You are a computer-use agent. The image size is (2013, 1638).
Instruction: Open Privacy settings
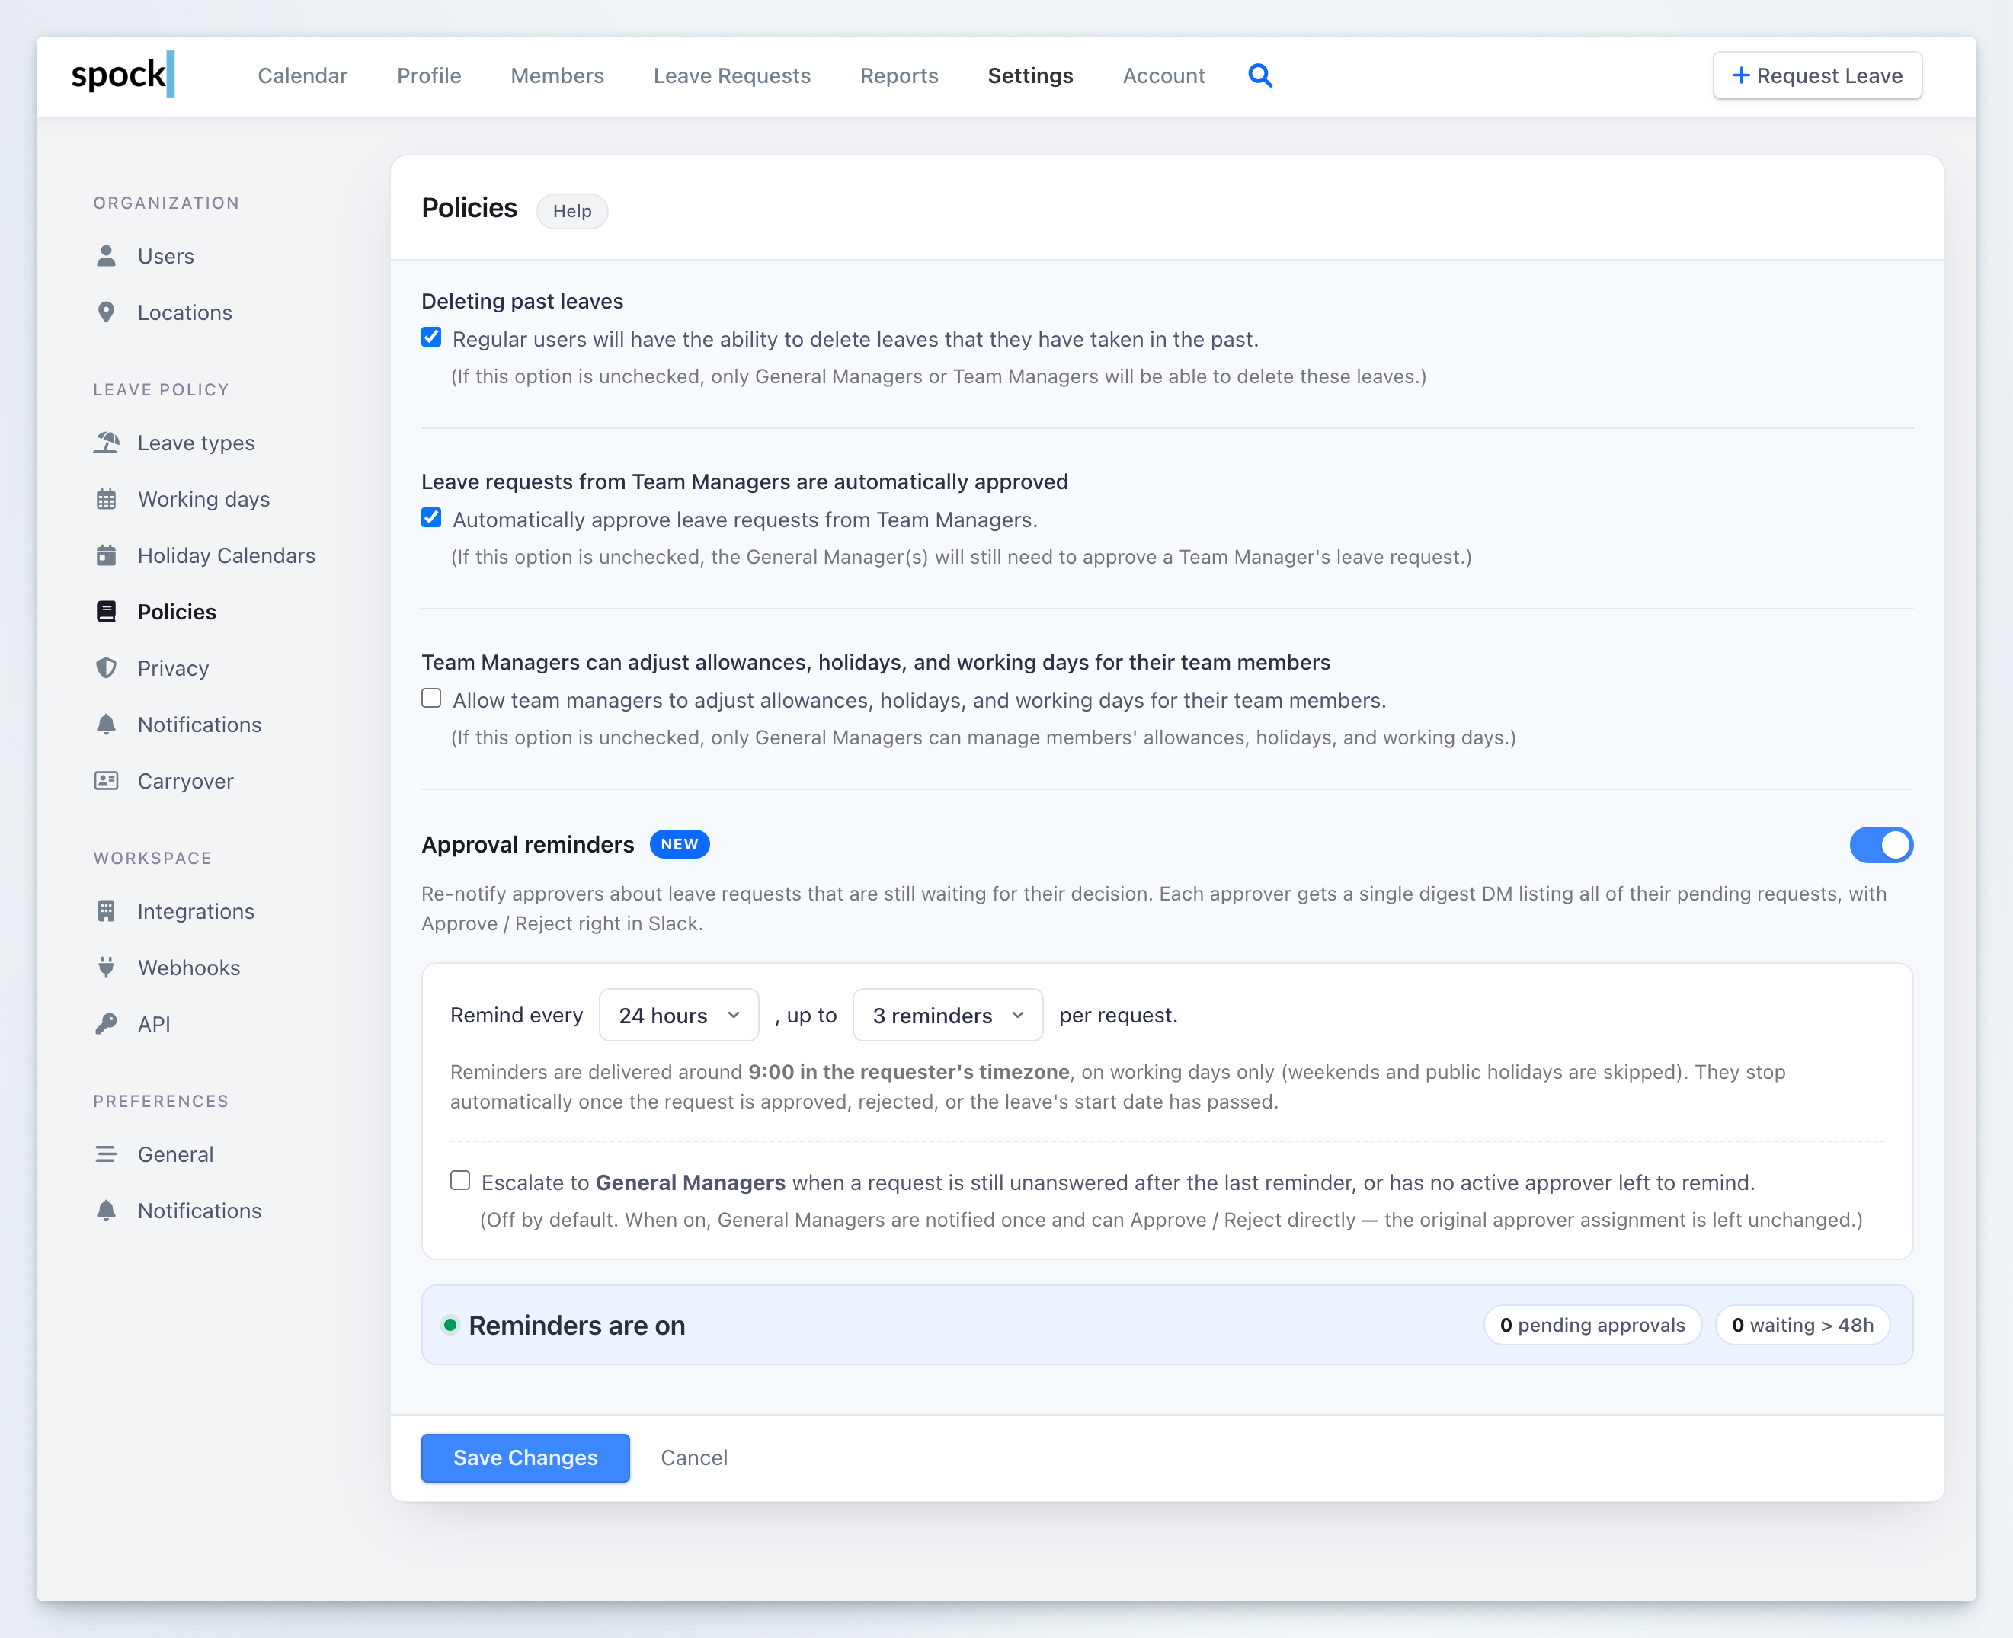tap(173, 668)
